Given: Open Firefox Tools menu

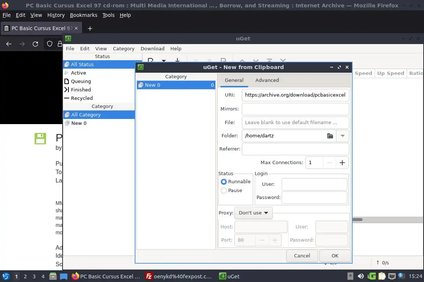Looking at the screenshot, I should coord(109,15).
